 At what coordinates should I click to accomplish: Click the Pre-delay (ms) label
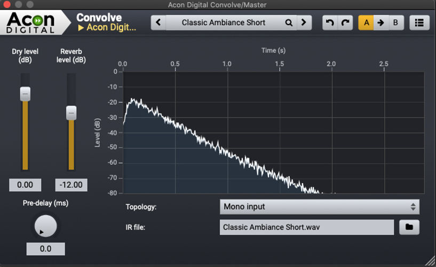[x=45, y=203]
